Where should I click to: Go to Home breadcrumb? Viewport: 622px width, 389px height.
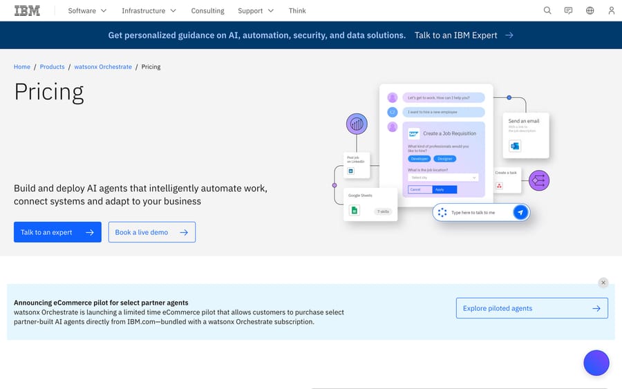pos(22,66)
